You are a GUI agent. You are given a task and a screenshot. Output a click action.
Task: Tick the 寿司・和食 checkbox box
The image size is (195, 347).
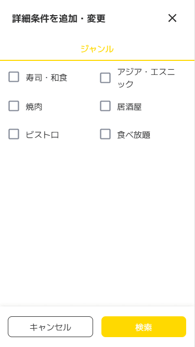[x=14, y=77]
